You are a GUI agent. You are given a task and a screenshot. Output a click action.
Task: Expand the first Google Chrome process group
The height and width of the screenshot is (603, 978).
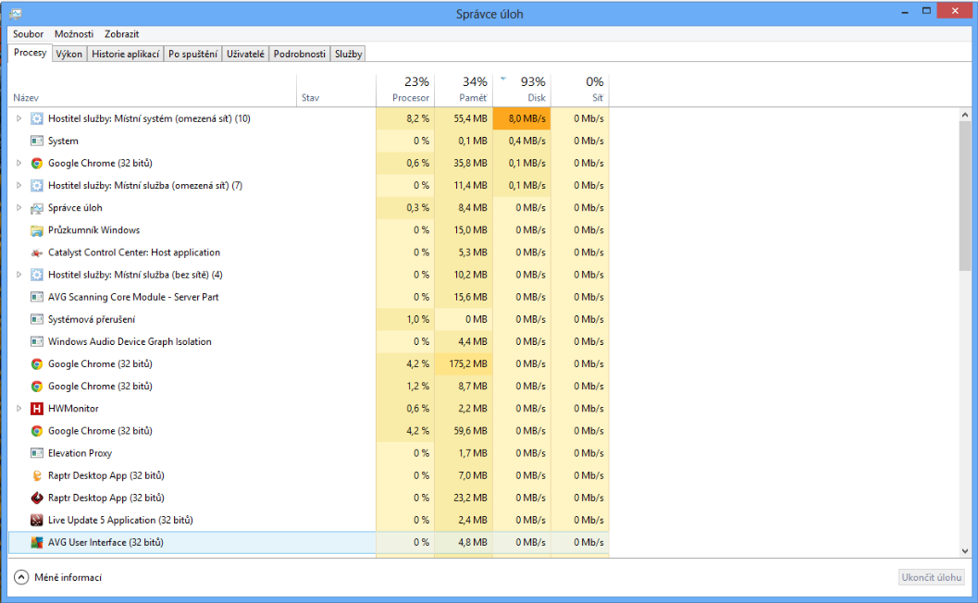(19, 164)
